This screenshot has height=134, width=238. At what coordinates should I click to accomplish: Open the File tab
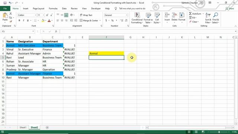(x=5, y=9)
